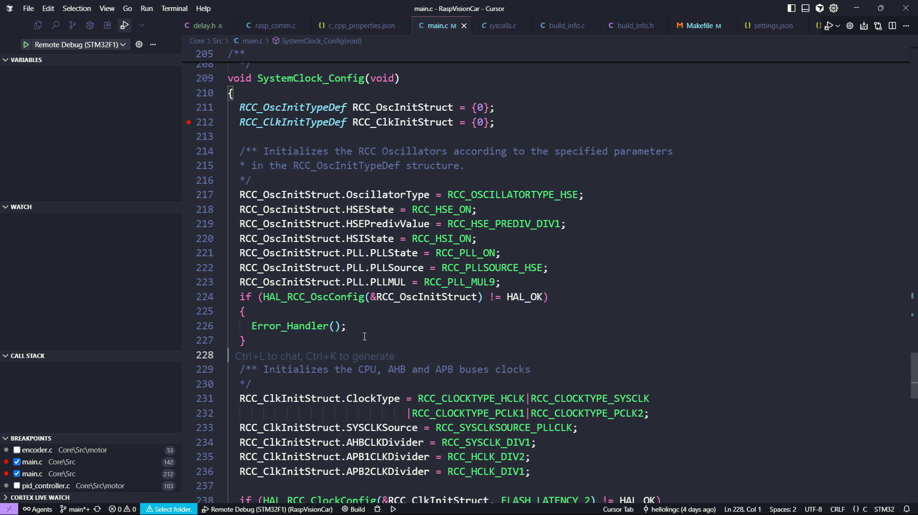The height and width of the screenshot is (515, 918).
Task: Open the Search view icon
Action: point(55,25)
